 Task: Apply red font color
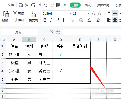(89, 20)
